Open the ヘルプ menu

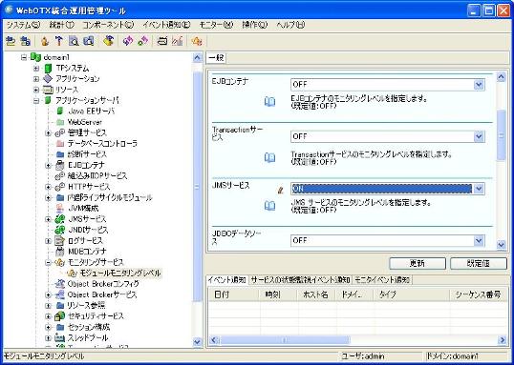click(290, 25)
